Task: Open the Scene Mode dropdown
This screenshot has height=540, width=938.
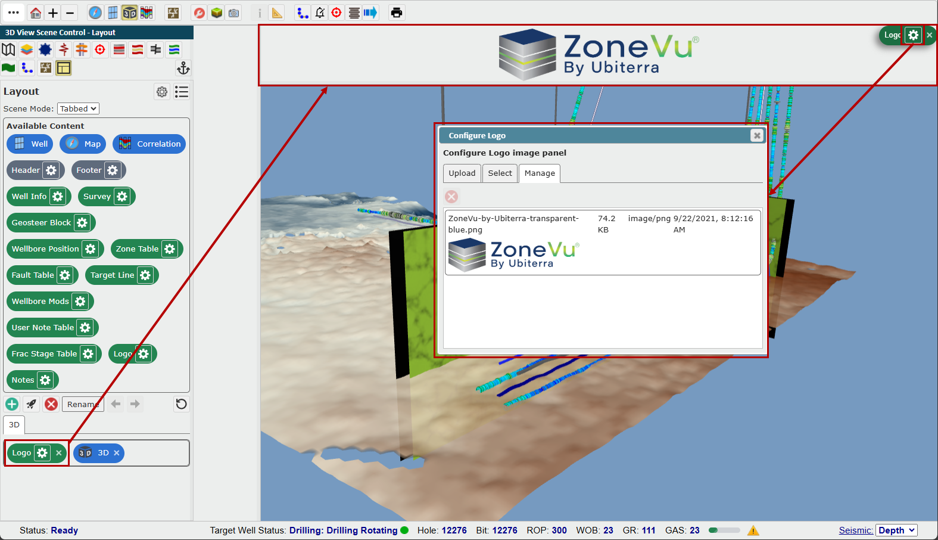Action: (x=78, y=108)
